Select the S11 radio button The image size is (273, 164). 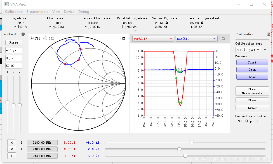(x=32, y=38)
